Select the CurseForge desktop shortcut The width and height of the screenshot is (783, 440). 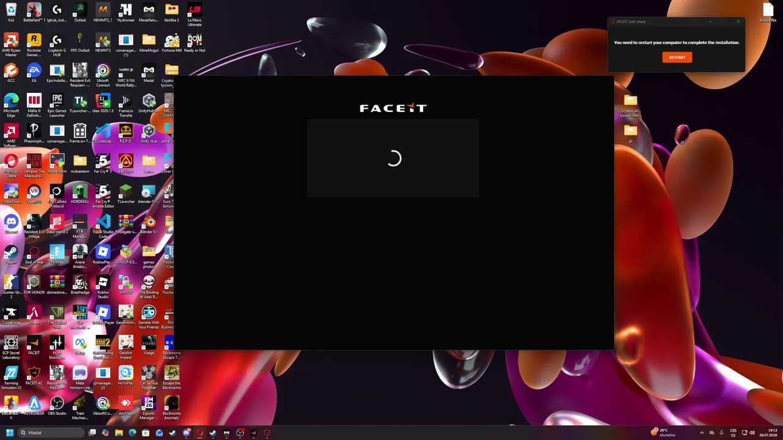11,315
